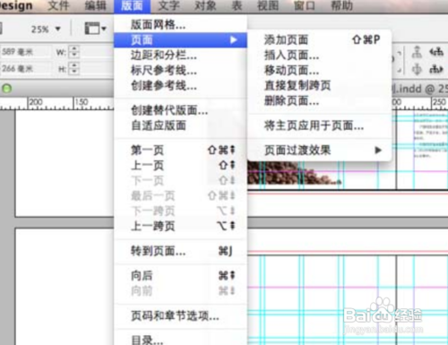
Task: Click 删除页面... in the submenu
Action: coord(319,101)
